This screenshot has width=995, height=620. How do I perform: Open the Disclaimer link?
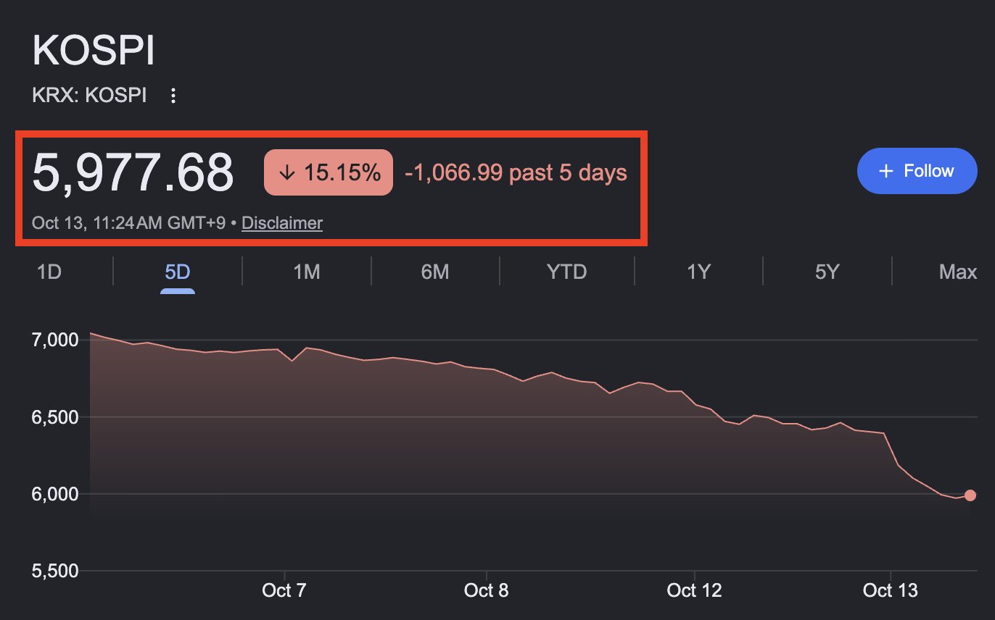[x=282, y=223]
